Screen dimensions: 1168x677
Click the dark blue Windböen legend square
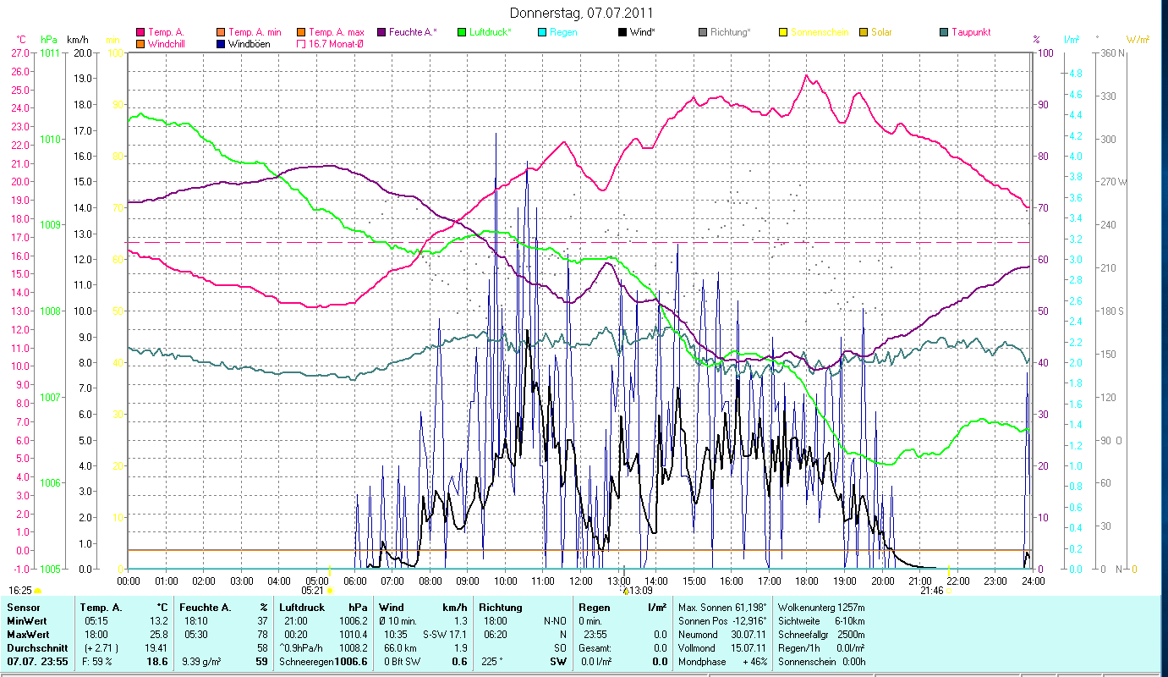click(221, 43)
